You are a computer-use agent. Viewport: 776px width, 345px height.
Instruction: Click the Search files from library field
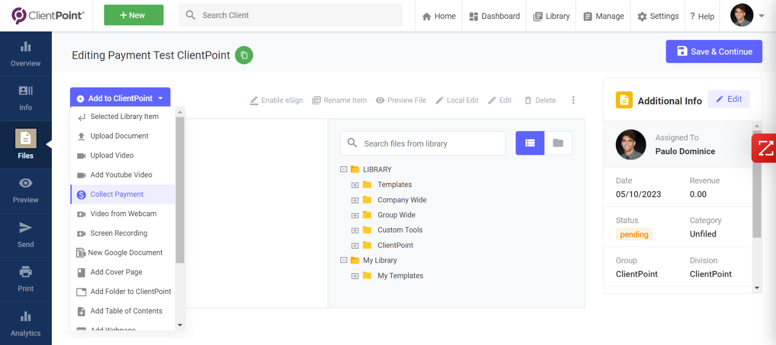pos(423,144)
